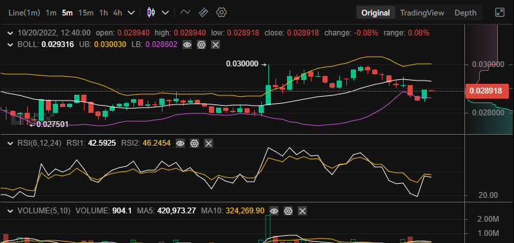Switch to the 1m timeframe
This screenshot has width=514, height=243.
pyautogui.click(x=51, y=13)
